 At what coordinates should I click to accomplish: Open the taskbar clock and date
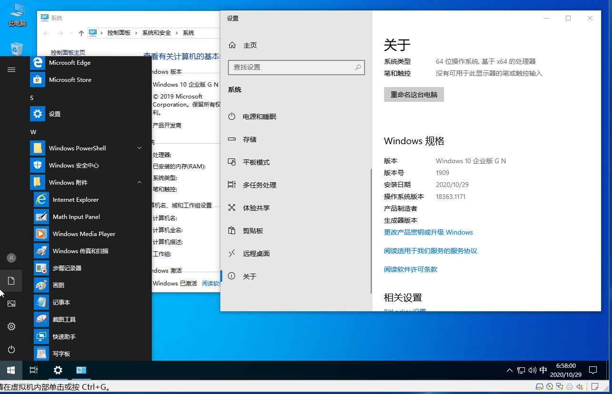[565, 370]
